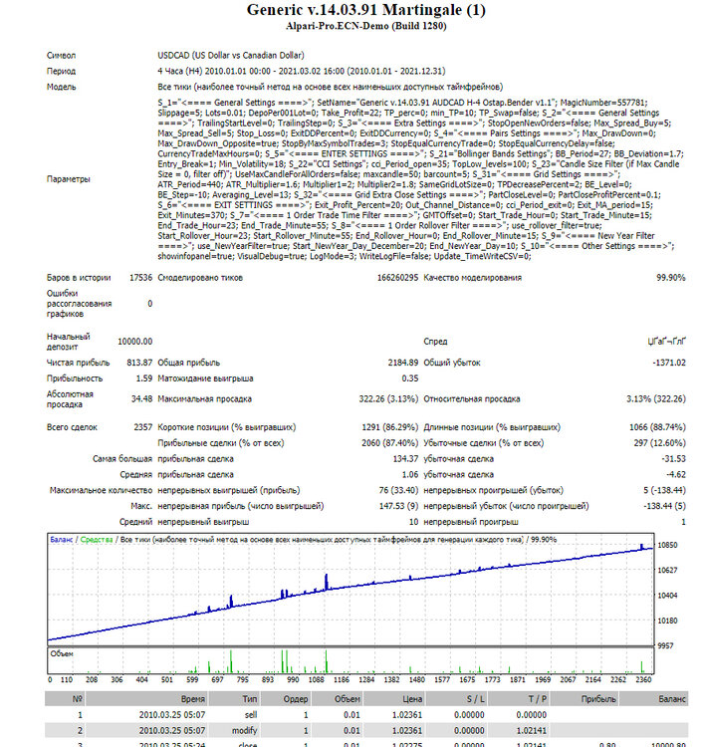This screenshot has width=701, height=747.
Task: Click the 'Баланс' legend label on the chart
Action: tap(62, 540)
